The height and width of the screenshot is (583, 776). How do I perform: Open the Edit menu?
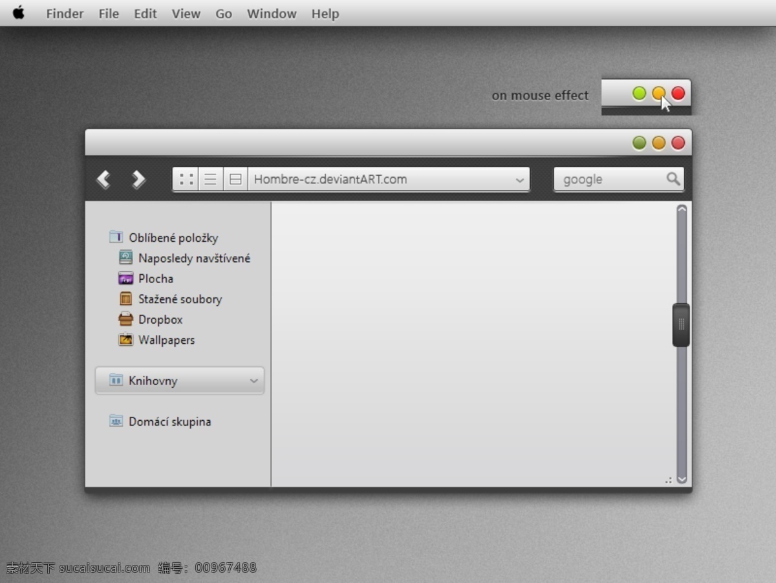[x=145, y=14]
